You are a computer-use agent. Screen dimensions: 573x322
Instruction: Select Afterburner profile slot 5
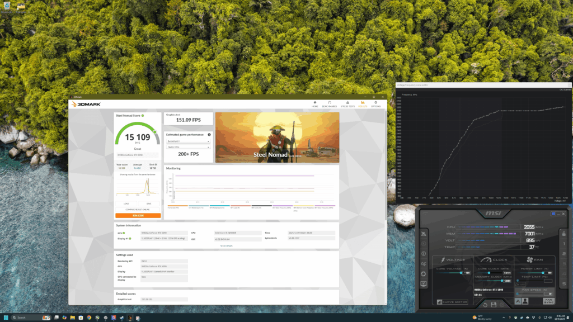(x=564, y=283)
